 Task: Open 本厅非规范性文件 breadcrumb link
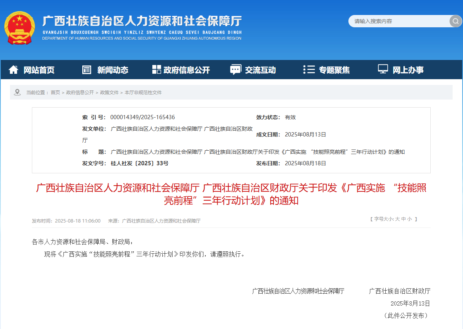(143, 93)
